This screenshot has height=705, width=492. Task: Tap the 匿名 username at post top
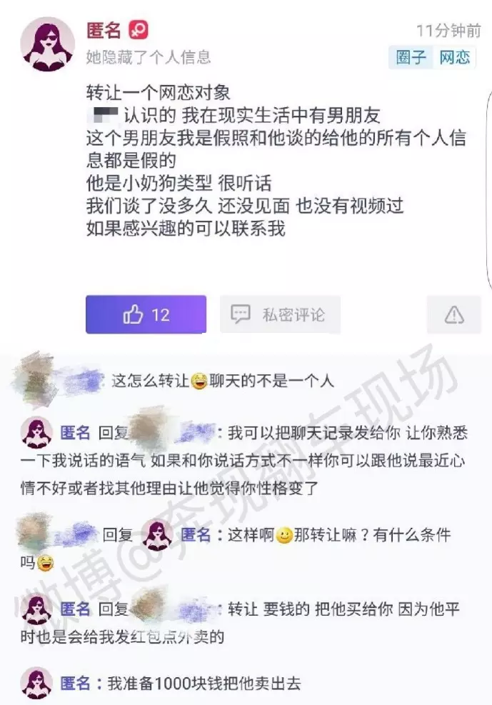point(104,31)
